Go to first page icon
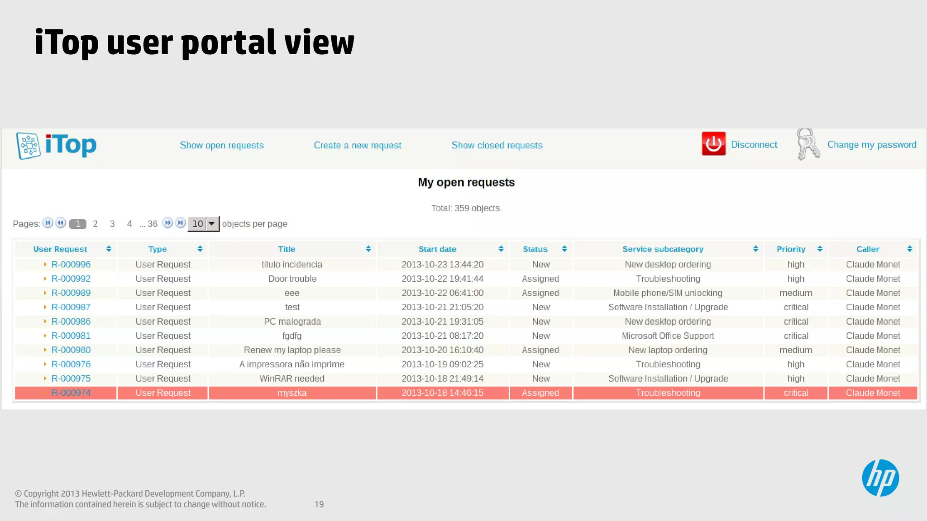 [48, 223]
